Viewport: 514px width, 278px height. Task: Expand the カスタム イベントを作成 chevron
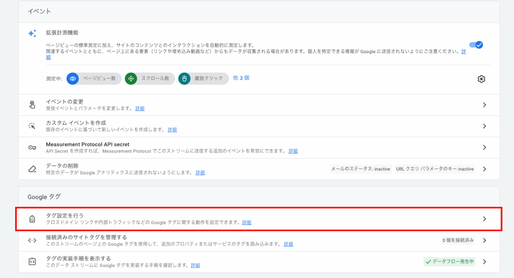(x=484, y=126)
